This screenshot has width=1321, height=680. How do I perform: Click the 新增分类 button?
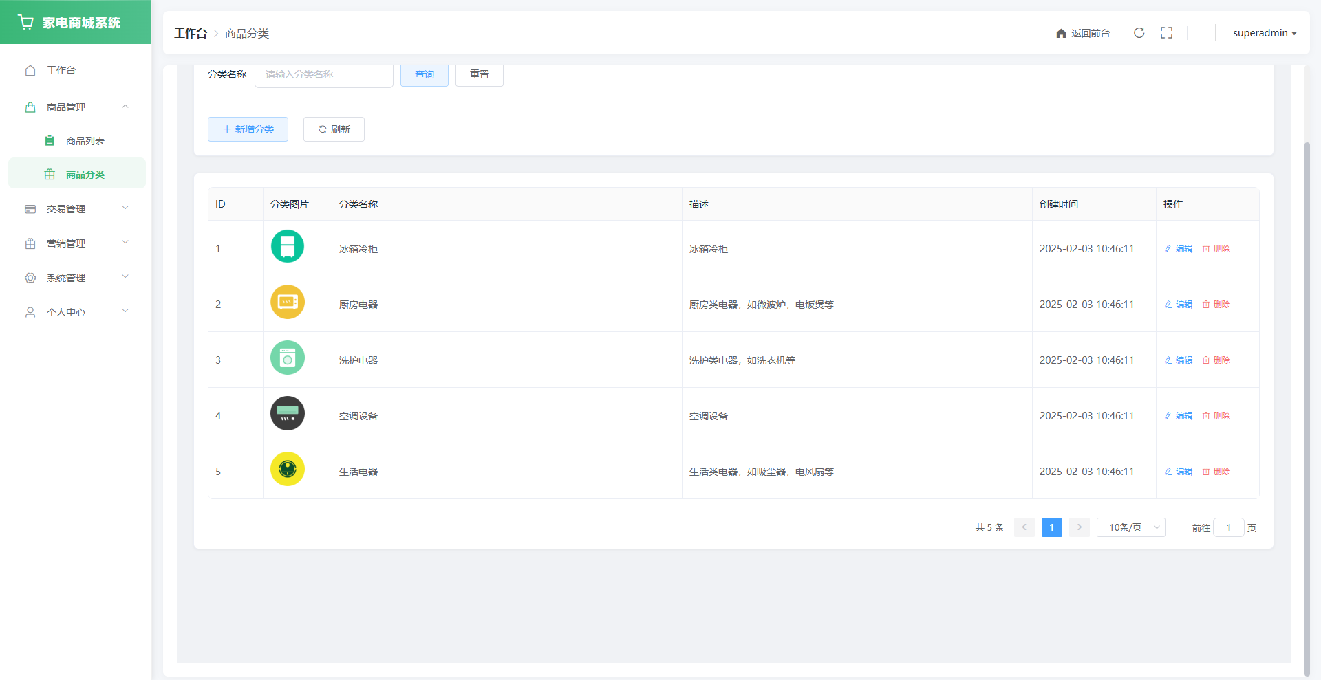point(248,129)
